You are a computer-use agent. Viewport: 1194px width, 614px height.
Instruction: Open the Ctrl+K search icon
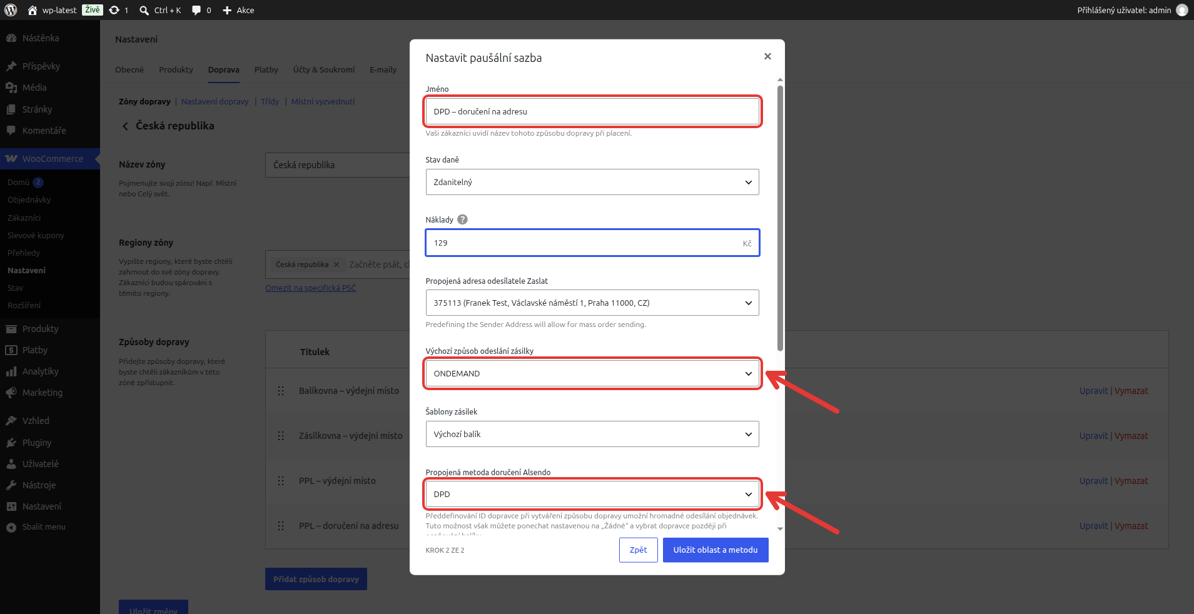click(144, 10)
